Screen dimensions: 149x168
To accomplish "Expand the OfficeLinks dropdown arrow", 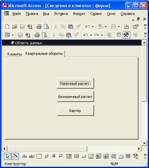I will 106,27.
